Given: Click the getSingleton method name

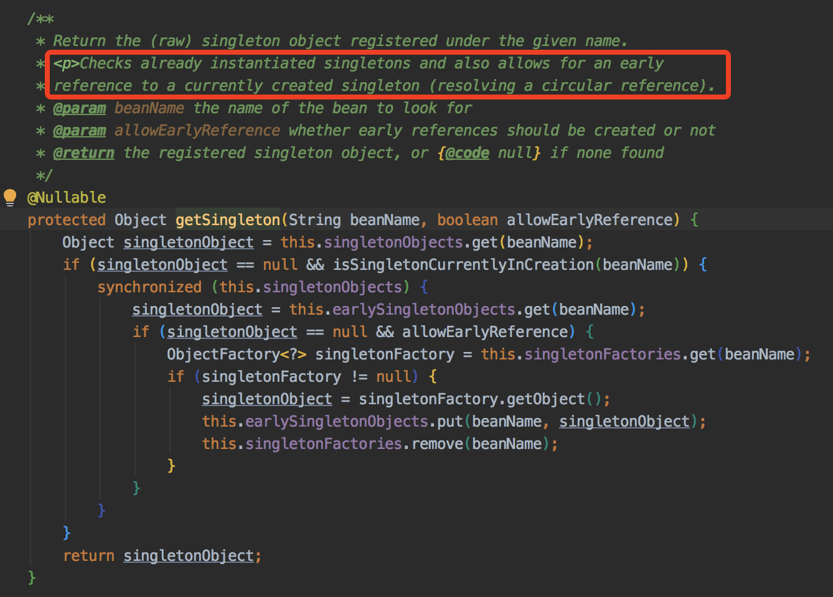Looking at the screenshot, I should pyautogui.click(x=228, y=220).
